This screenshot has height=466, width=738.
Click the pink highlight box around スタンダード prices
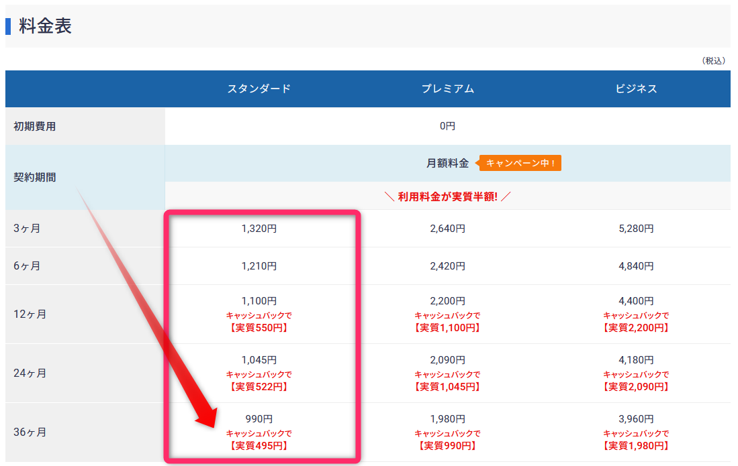[262, 213]
